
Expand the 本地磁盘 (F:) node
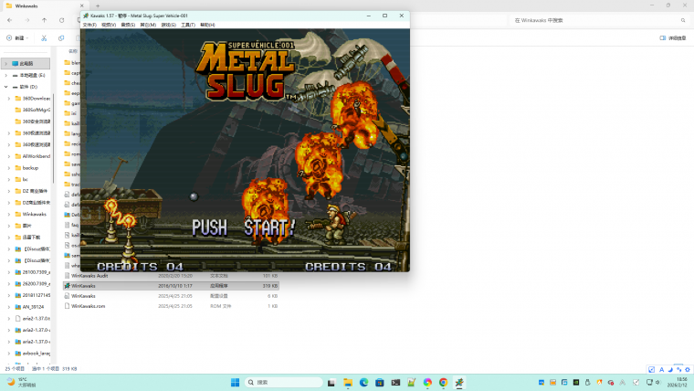(x=6, y=75)
